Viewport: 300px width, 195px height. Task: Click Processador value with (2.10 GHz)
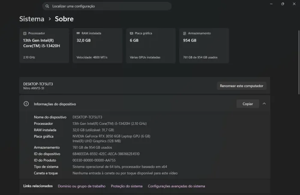(109, 124)
